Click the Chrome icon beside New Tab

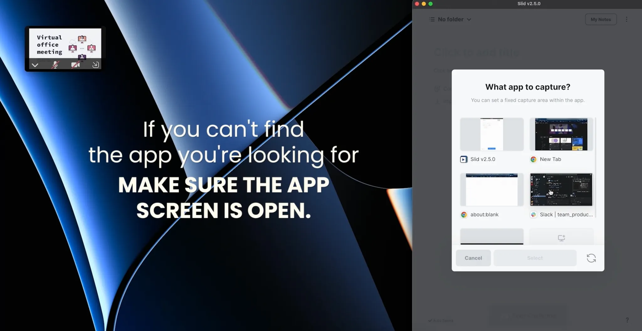click(533, 159)
